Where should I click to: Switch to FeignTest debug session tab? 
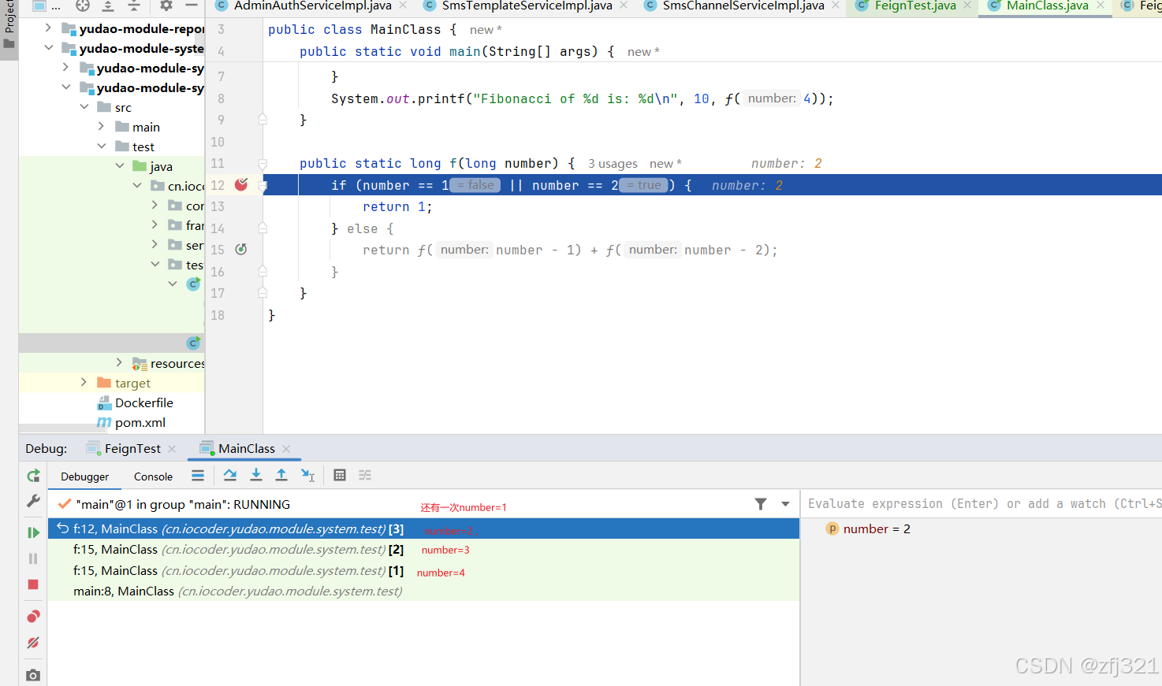click(132, 448)
